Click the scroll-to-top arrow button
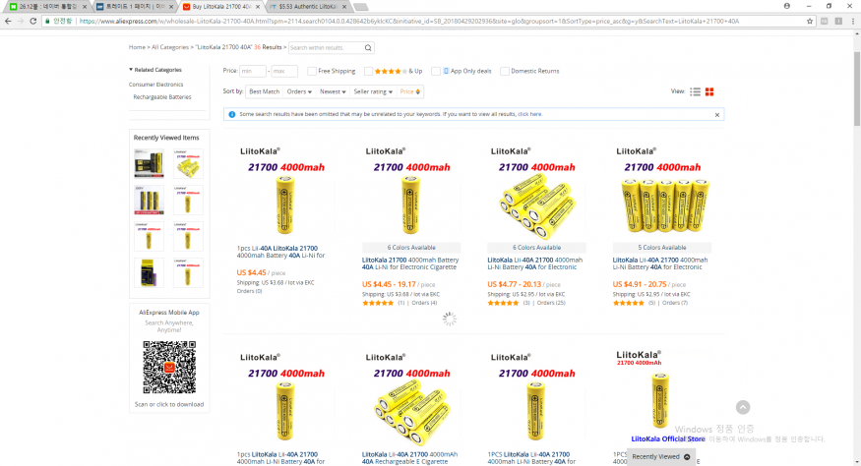This screenshot has width=861, height=466. point(742,407)
